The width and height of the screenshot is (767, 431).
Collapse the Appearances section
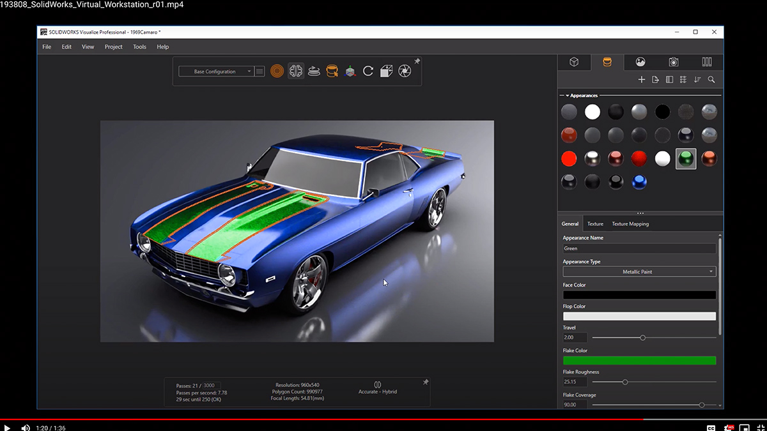click(x=567, y=96)
